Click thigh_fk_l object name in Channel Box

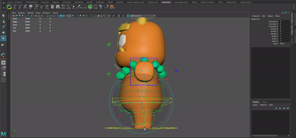coord(256,19)
